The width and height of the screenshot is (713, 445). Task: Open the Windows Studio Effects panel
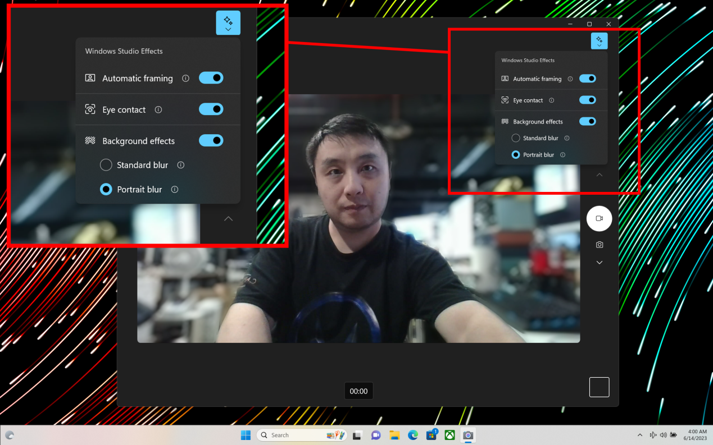pyautogui.click(x=599, y=40)
